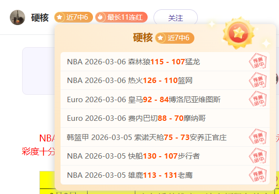
Task: Select the row 森林狼115 - 107猛龙
Action: [165, 62]
